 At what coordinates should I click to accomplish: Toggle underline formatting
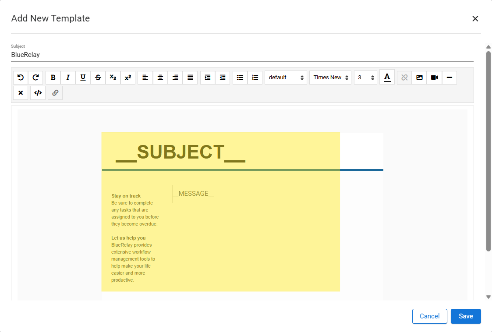point(83,78)
